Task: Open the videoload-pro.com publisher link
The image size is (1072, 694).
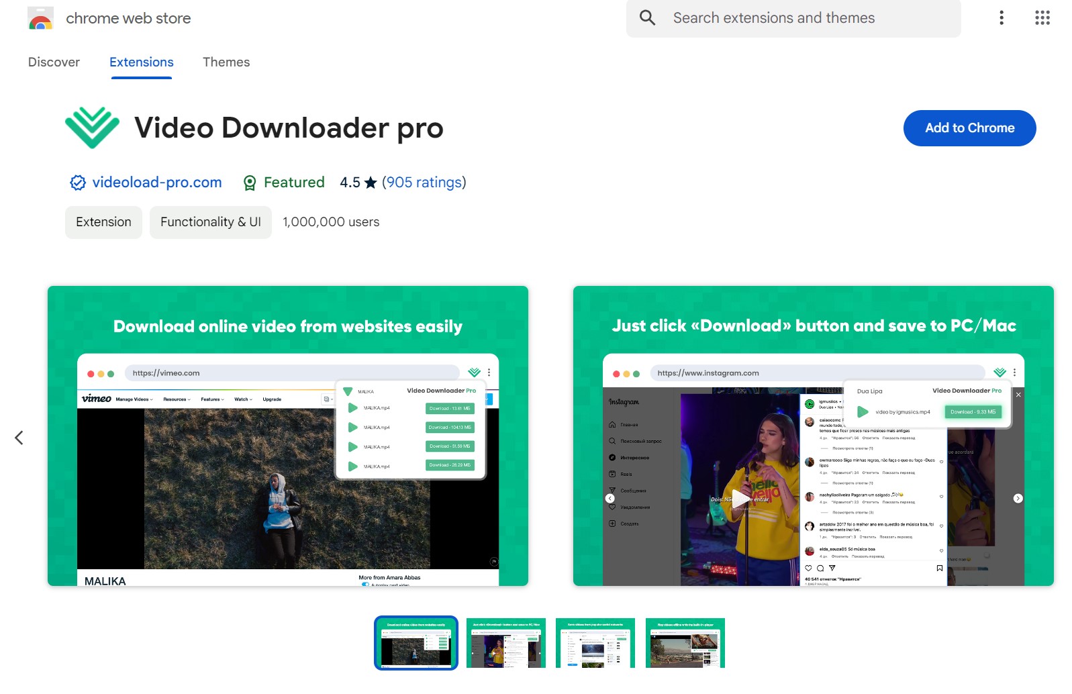Action: (x=157, y=183)
